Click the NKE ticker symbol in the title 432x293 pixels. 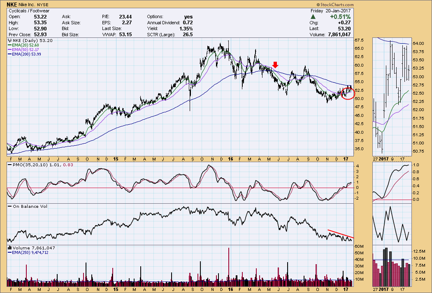point(12,5)
